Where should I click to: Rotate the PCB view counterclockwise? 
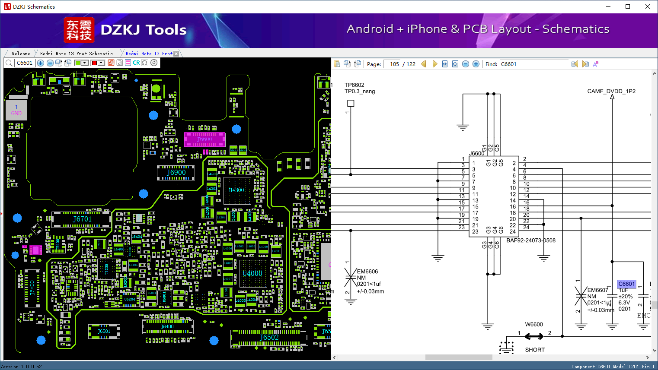[68, 63]
